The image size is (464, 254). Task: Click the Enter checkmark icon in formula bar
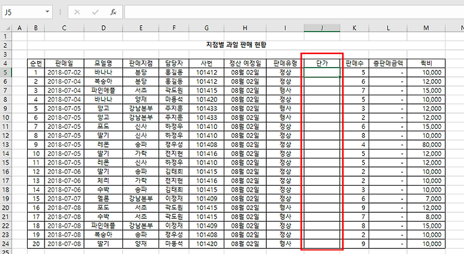pos(95,12)
